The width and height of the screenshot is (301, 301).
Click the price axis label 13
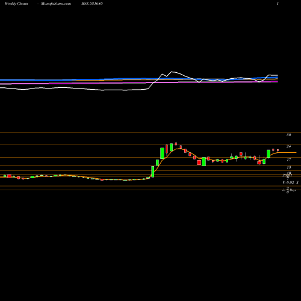click(x=289, y=167)
